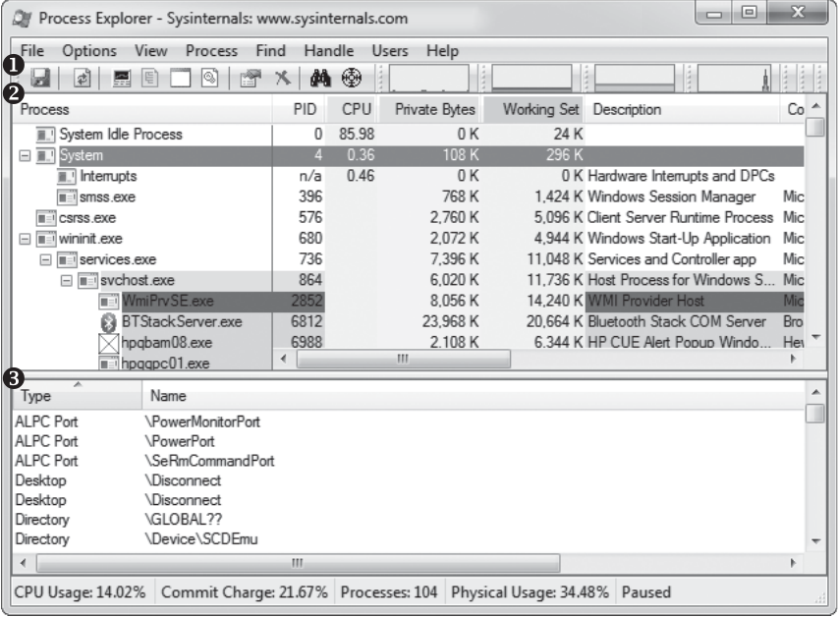Sort by the Working Set column header
The height and width of the screenshot is (617, 838).
pos(533,110)
